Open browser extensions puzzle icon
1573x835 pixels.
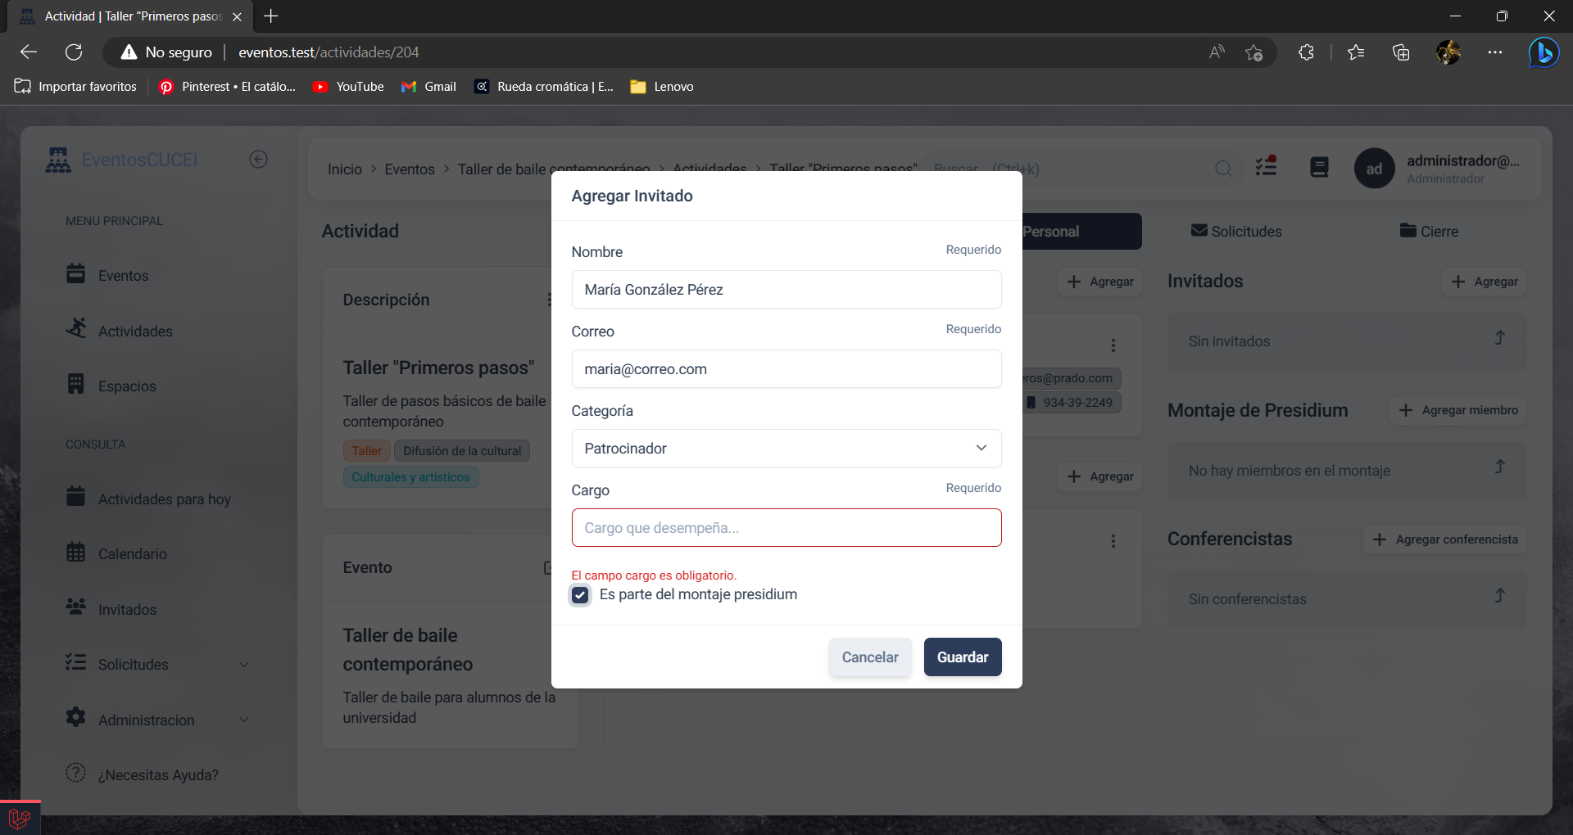tap(1306, 52)
